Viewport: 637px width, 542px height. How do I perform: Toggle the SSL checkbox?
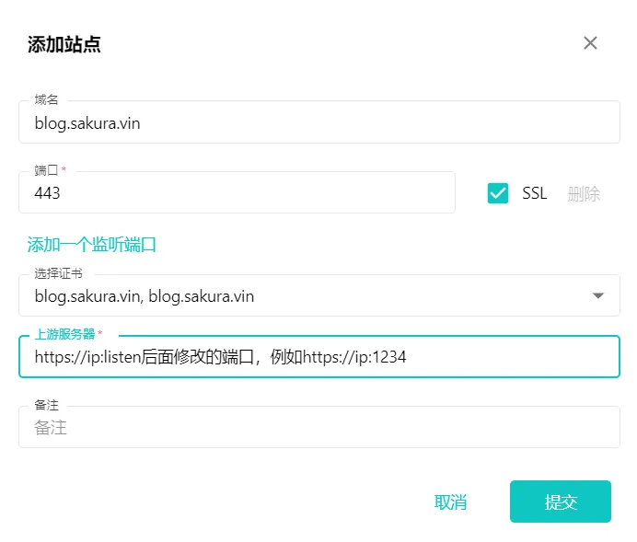click(498, 193)
